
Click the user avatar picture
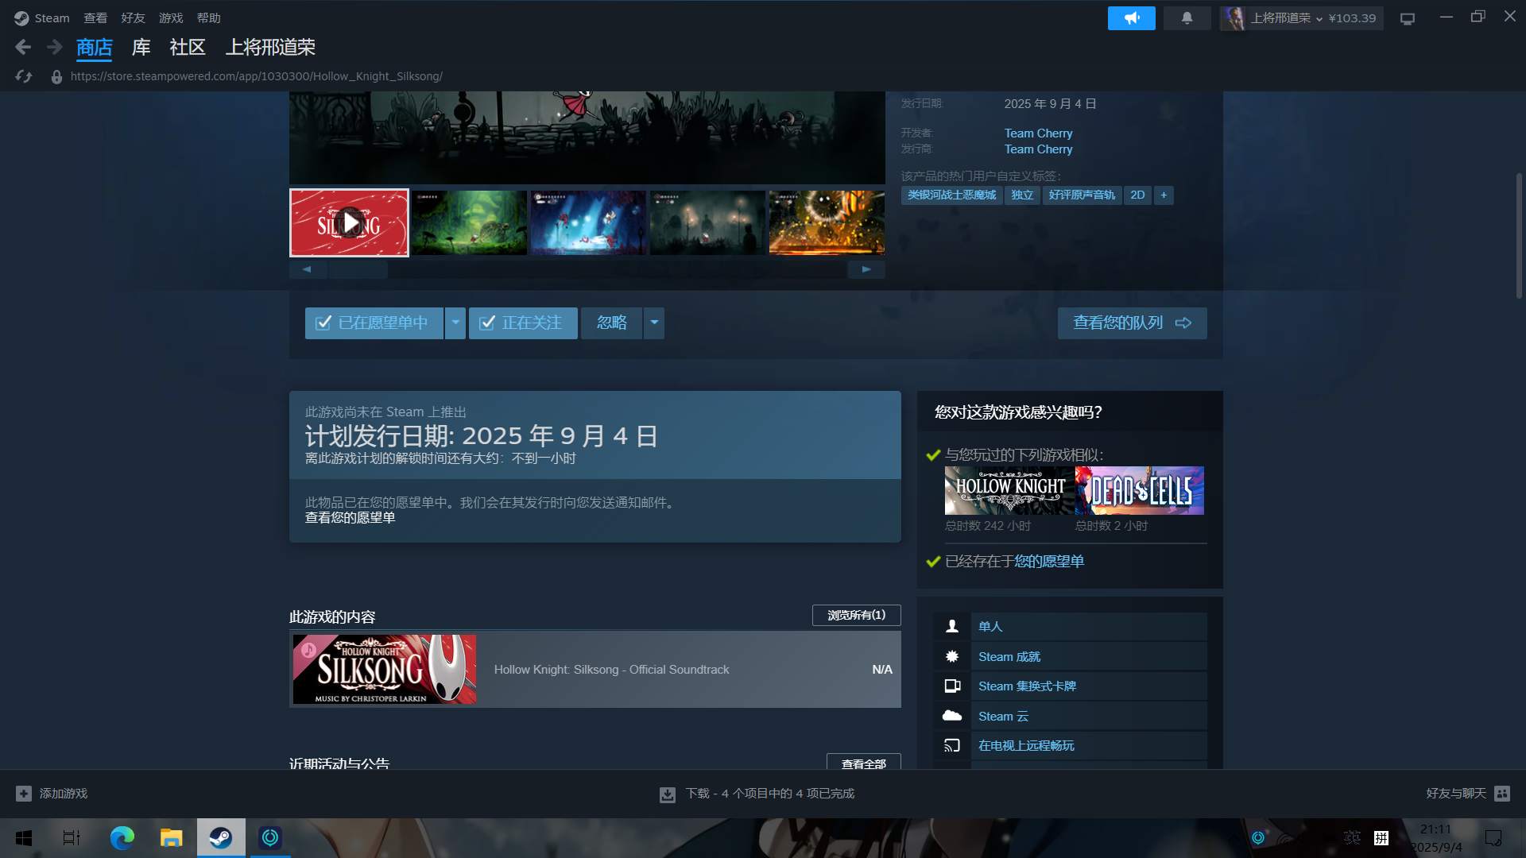1233,18
